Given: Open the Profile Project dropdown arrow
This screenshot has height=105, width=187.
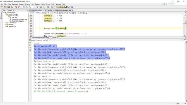Looking at the screenshot, I should click(54, 7).
